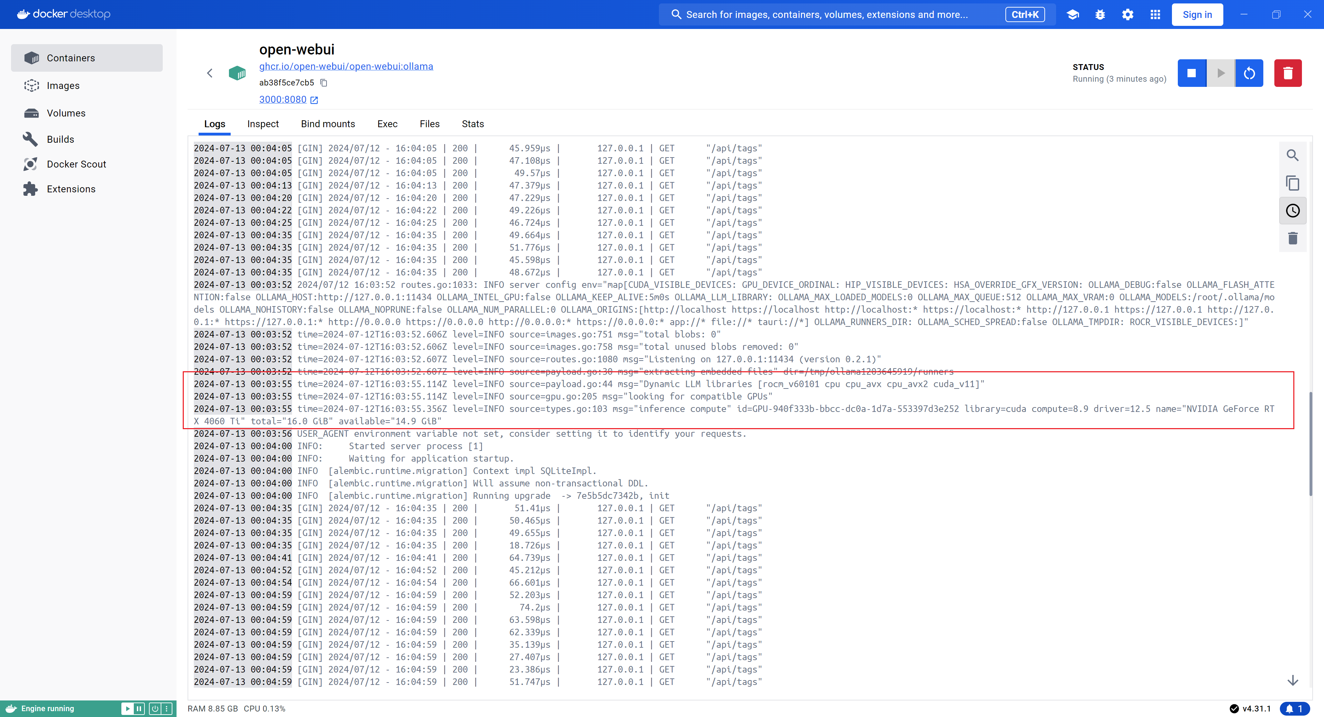The width and height of the screenshot is (1324, 717).
Task: Click the 'Dynamic LLM libraries' log line
Action: click(x=589, y=384)
